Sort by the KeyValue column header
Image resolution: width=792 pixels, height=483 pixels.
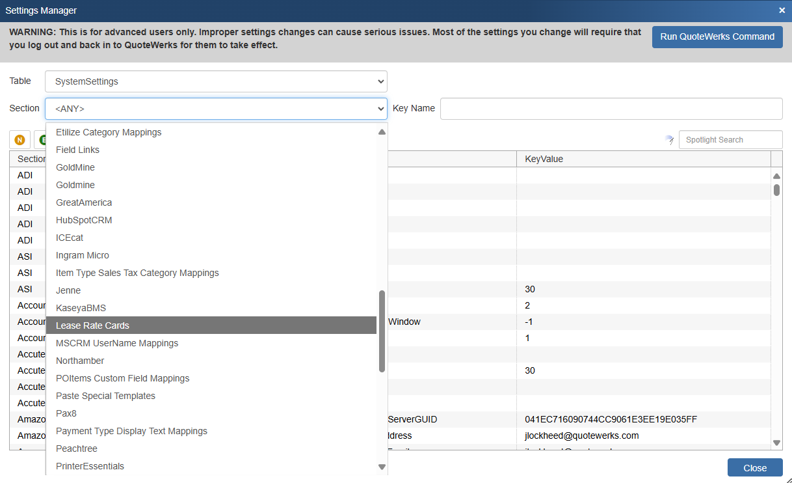(x=544, y=159)
